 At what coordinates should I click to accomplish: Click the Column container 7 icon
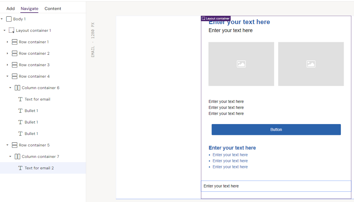(17, 156)
